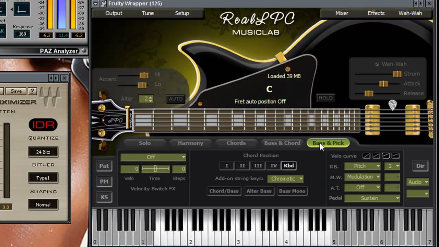Click the PAZ Analyzer graph axis icon
This screenshot has height=247, width=439.
pos(22,9)
